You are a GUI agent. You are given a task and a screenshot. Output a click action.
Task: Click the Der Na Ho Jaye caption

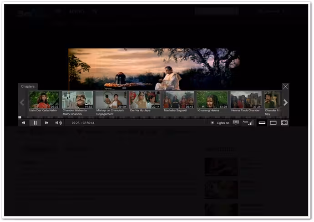point(140,110)
